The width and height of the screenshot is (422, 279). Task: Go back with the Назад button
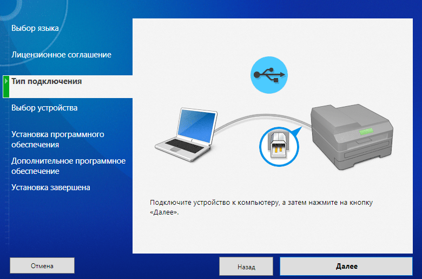point(246,267)
